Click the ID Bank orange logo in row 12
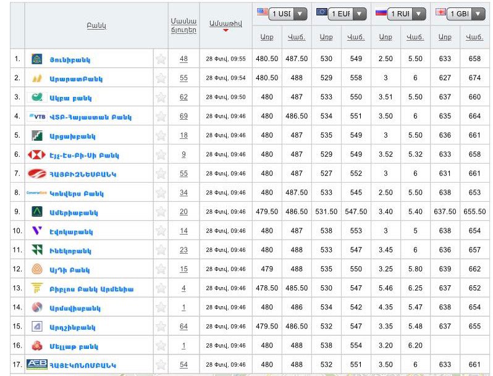 [37, 269]
